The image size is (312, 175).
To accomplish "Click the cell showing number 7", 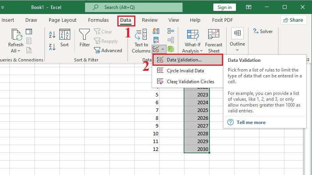I will click(x=147, y=110).
